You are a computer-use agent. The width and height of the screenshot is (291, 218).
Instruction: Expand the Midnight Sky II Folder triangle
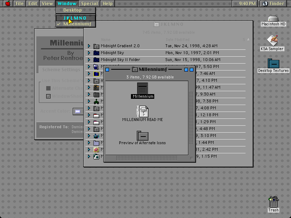pos(89,60)
